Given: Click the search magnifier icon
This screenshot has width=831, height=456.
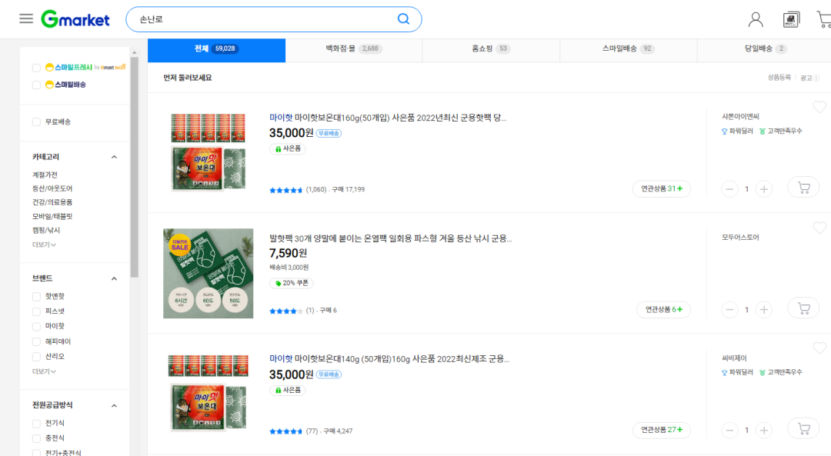Looking at the screenshot, I should [403, 19].
